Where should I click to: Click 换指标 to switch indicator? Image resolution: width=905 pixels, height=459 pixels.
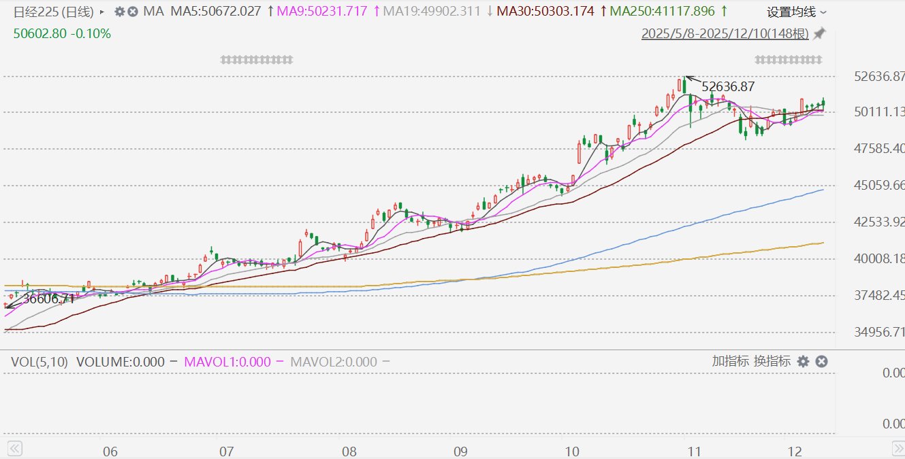click(772, 362)
